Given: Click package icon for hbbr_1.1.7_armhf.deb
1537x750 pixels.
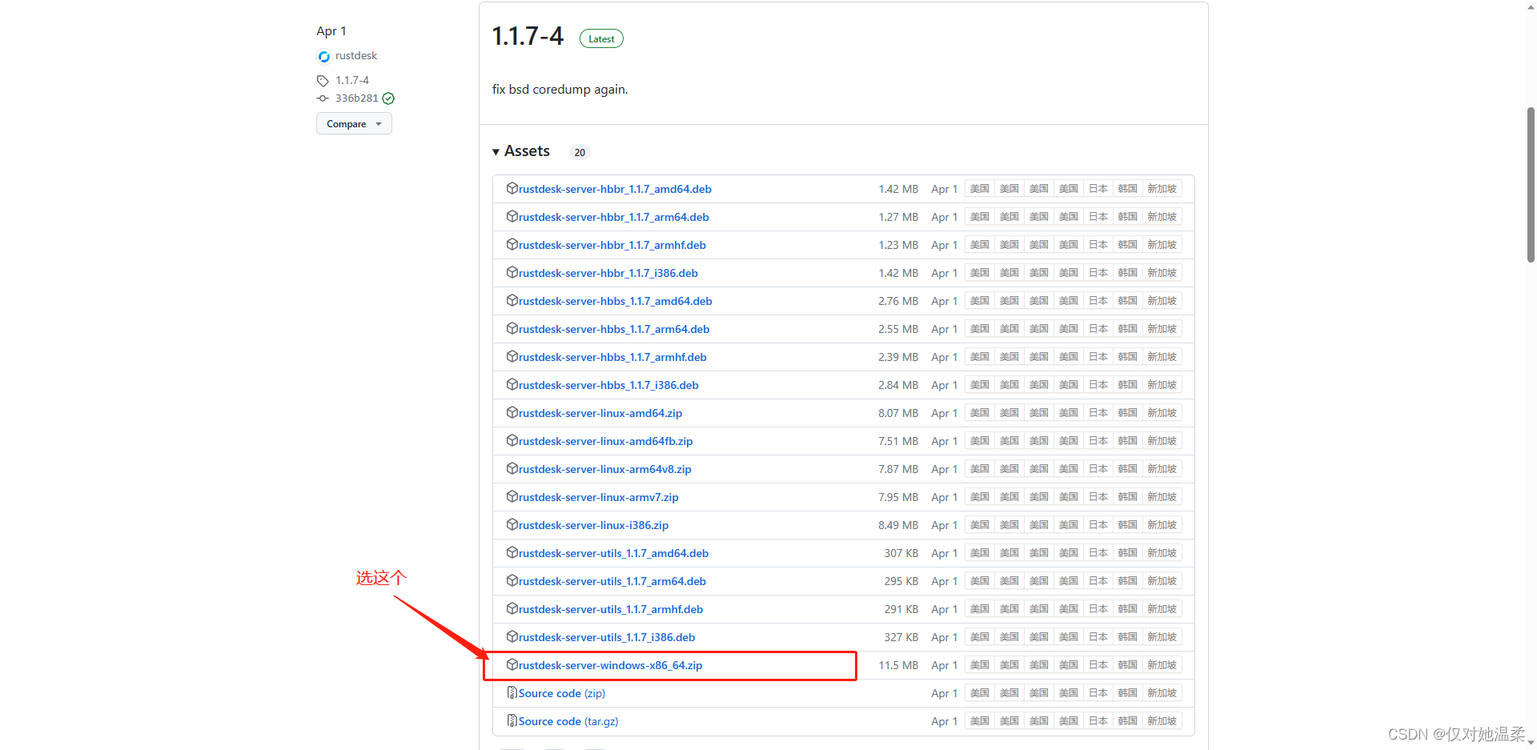Looking at the screenshot, I should pos(512,244).
